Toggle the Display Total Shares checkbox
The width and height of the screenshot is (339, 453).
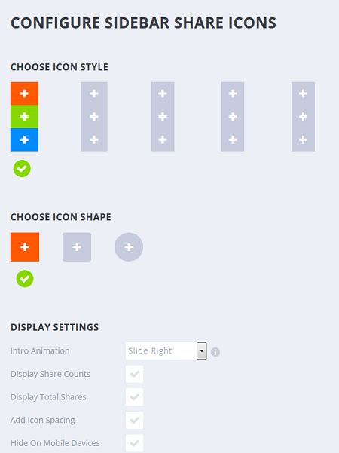pyautogui.click(x=135, y=397)
